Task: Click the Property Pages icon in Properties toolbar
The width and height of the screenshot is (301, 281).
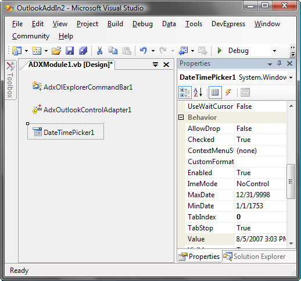Action: tap(245, 93)
